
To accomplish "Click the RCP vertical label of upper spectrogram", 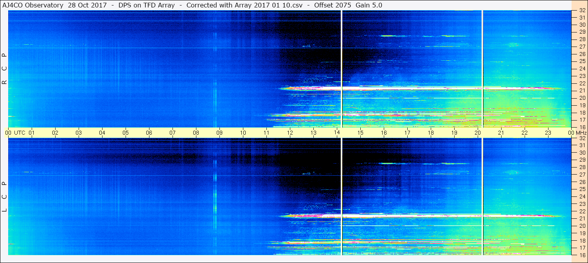I will (5, 69).
